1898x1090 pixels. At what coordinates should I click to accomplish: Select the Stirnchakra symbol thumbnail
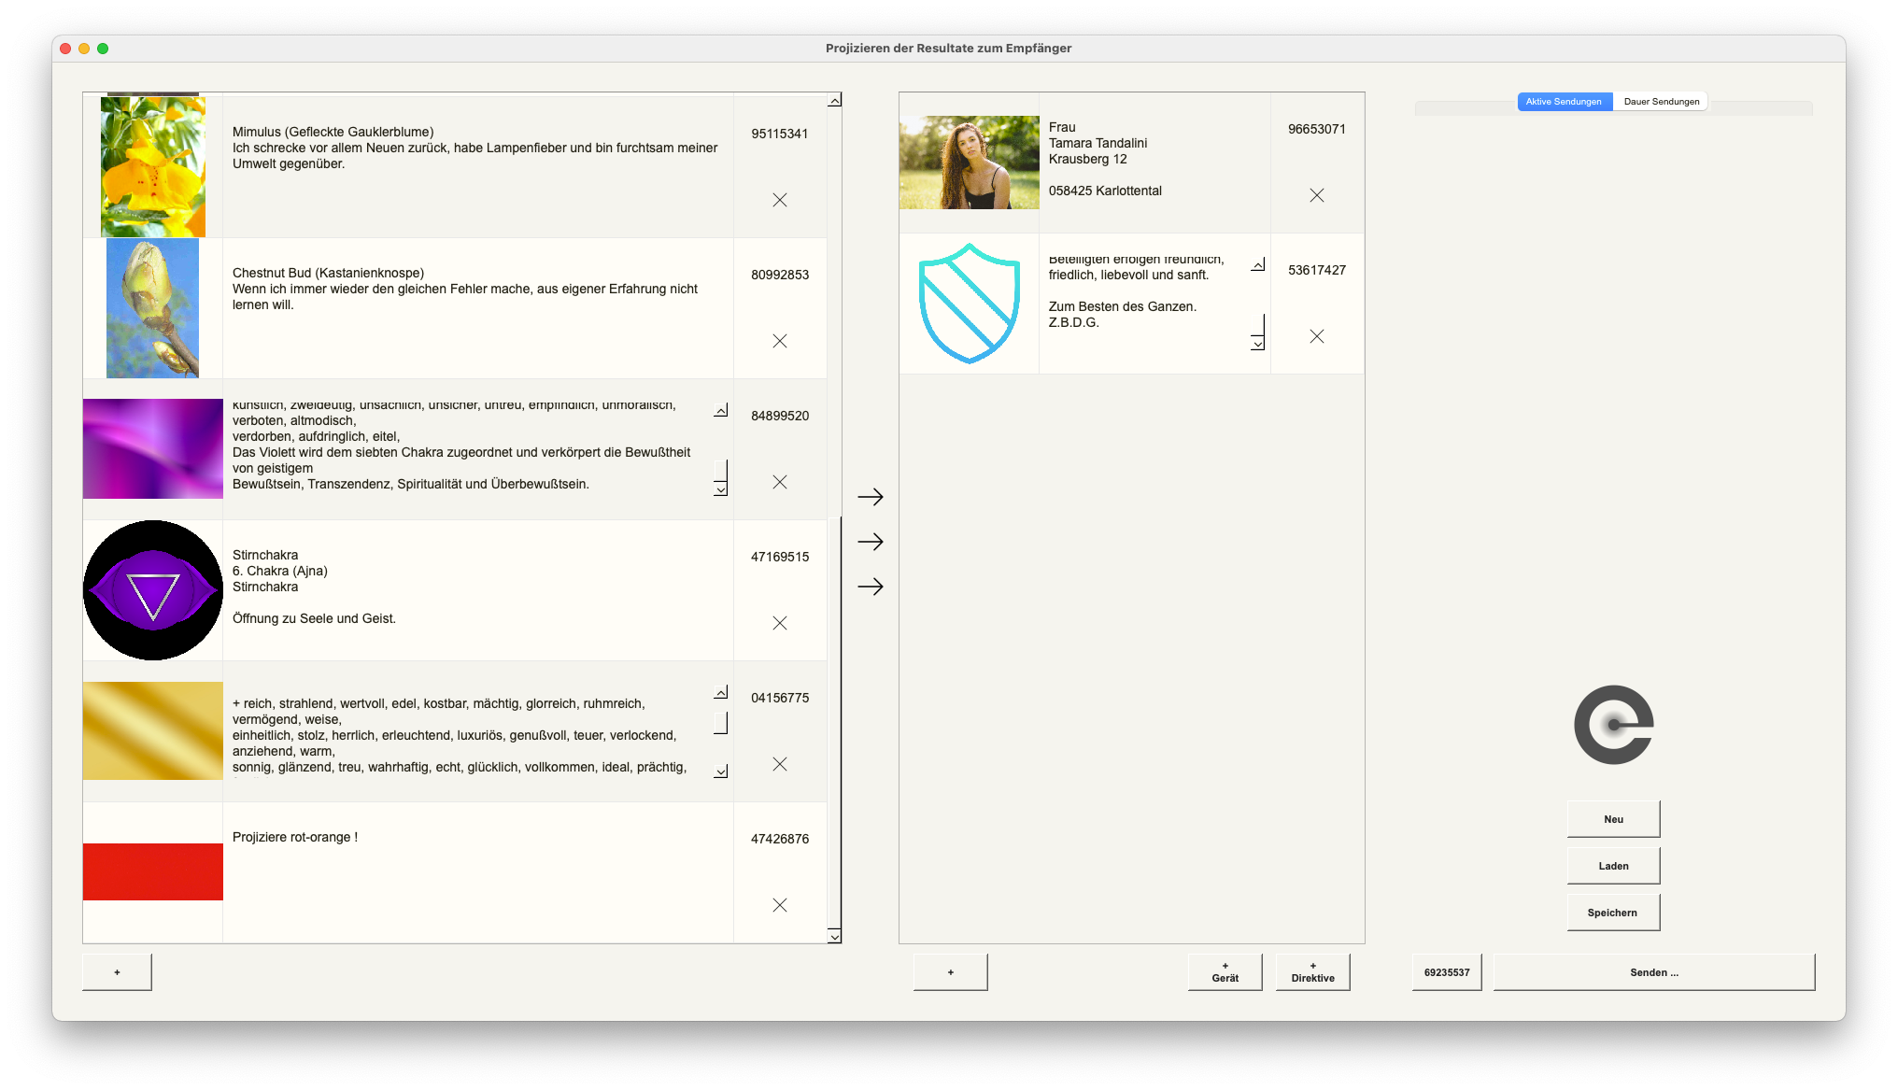point(153,590)
